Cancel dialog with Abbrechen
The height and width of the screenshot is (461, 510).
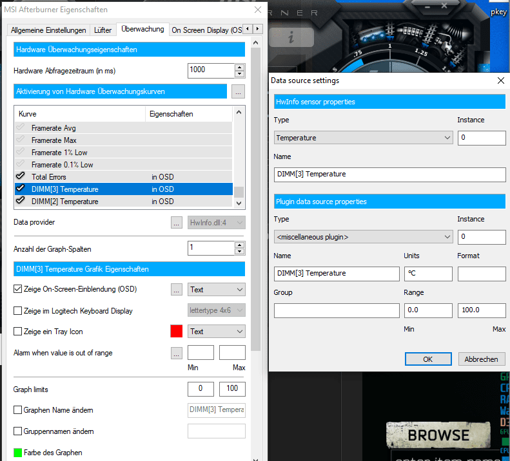click(482, 359)
